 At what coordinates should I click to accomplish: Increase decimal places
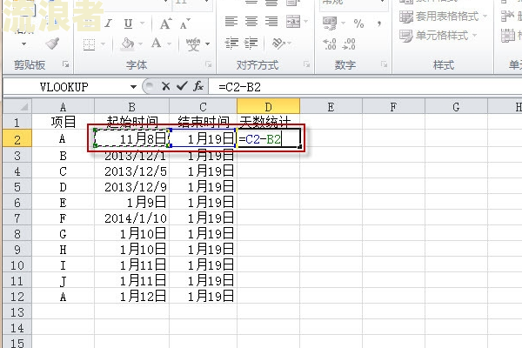point(330,44)
